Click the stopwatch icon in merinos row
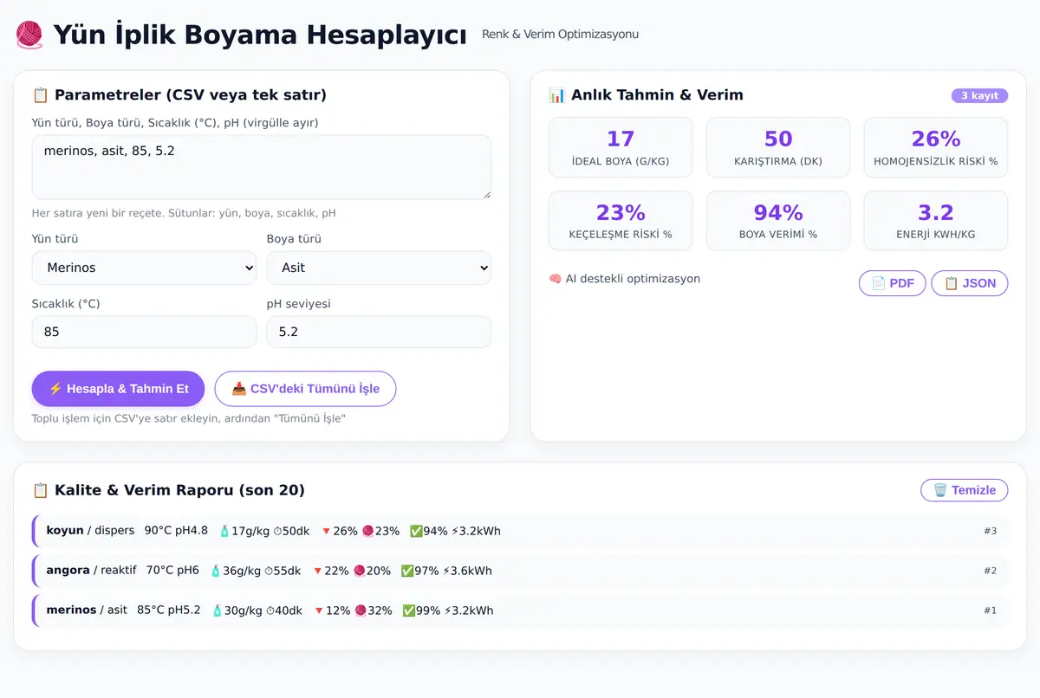 [270, 611]
